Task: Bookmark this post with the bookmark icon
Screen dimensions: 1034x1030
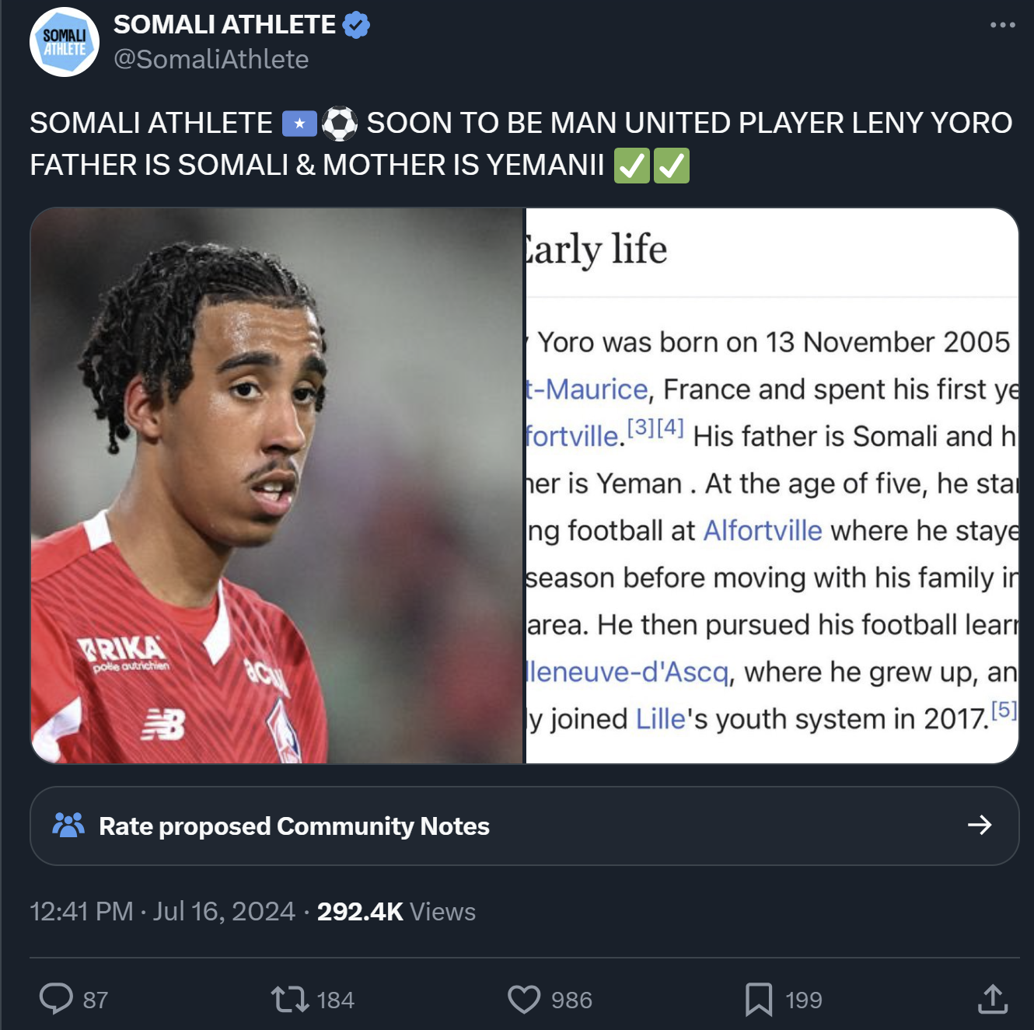Action: [x=759, y=999]
